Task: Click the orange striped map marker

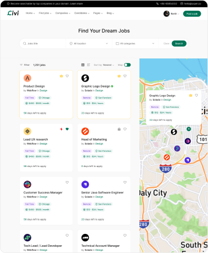Action: (166, 157)
